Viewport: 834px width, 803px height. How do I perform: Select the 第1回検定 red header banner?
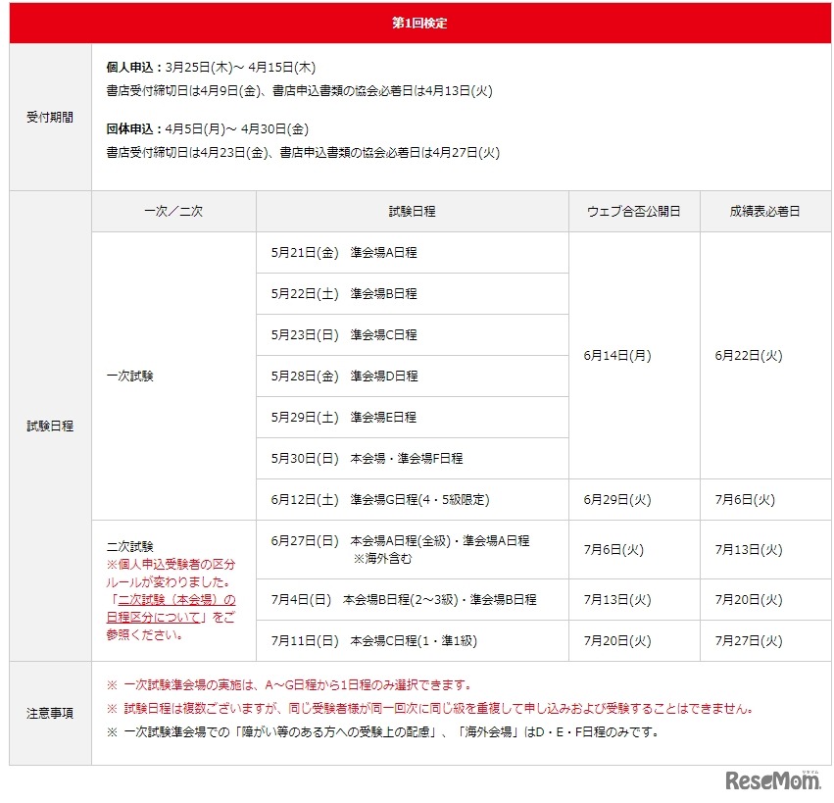click(x=417, y=22)
